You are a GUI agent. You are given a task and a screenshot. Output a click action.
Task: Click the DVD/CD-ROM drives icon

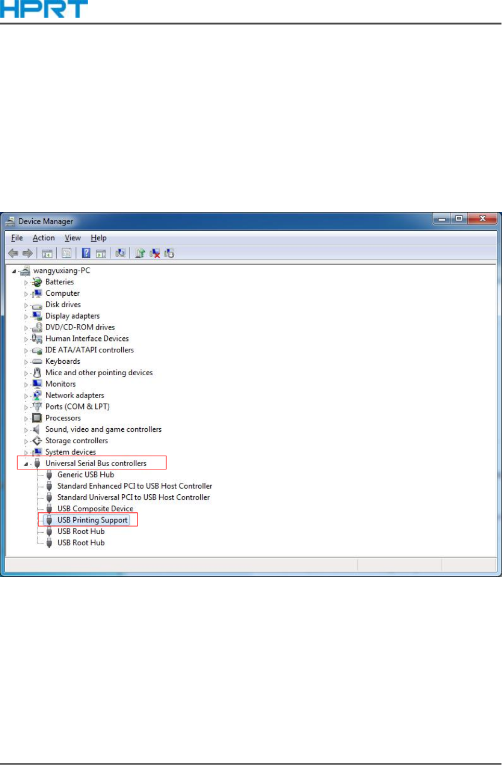pyautogui.click(x=37, y=327)
